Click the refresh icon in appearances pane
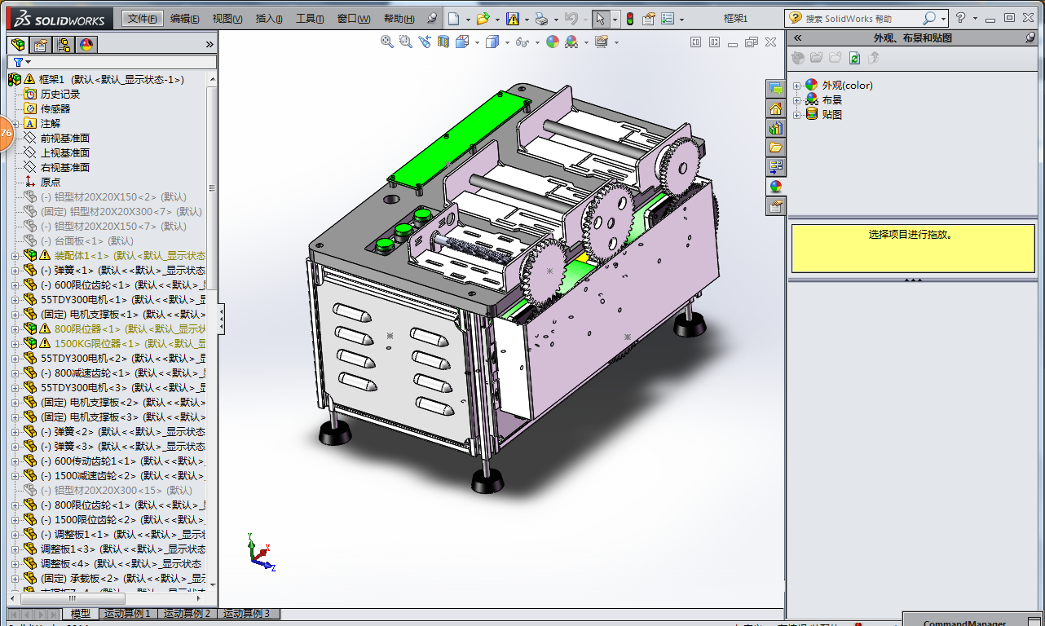Screen dimensions: 1045x626 click(x=854, y=58)
